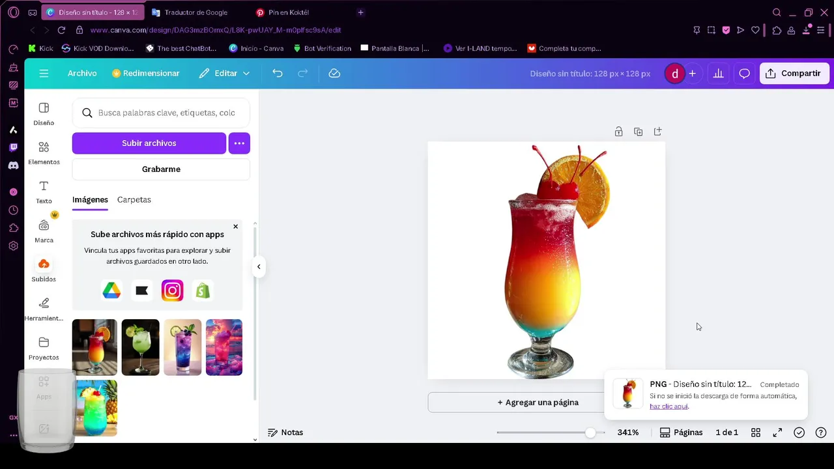
Task: Connect the Shopify app icon
Action: [x=203, y=291]
